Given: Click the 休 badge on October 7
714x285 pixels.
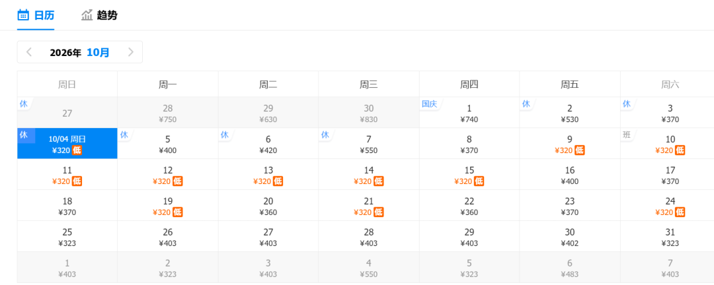Looking at the screenshot, I should tap(325, 135).
